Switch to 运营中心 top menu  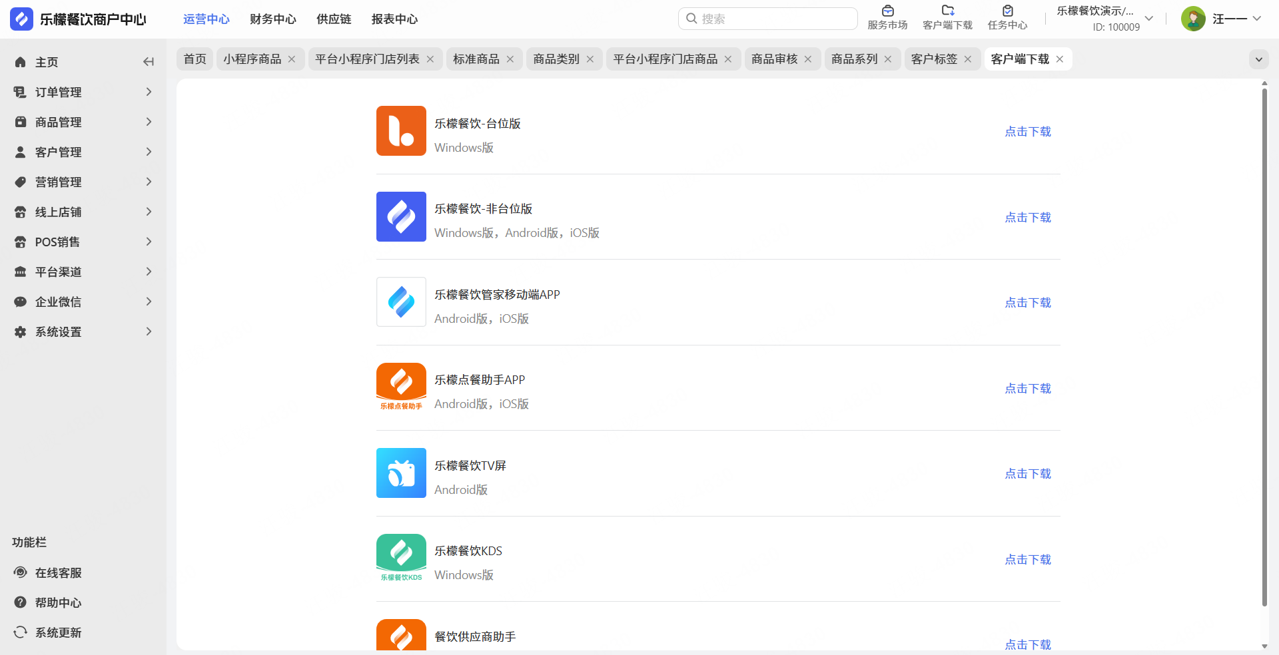207,19
